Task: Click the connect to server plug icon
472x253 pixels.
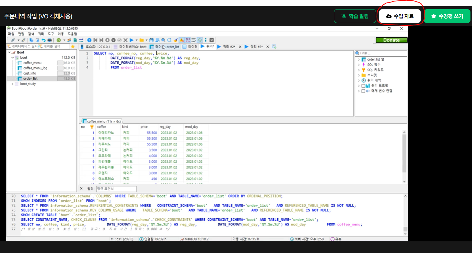Action: click(x=13, y=40)
